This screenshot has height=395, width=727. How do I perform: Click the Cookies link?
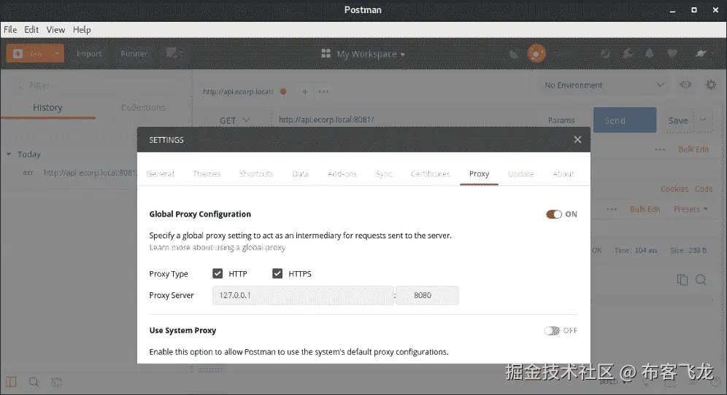coord(674,189)
